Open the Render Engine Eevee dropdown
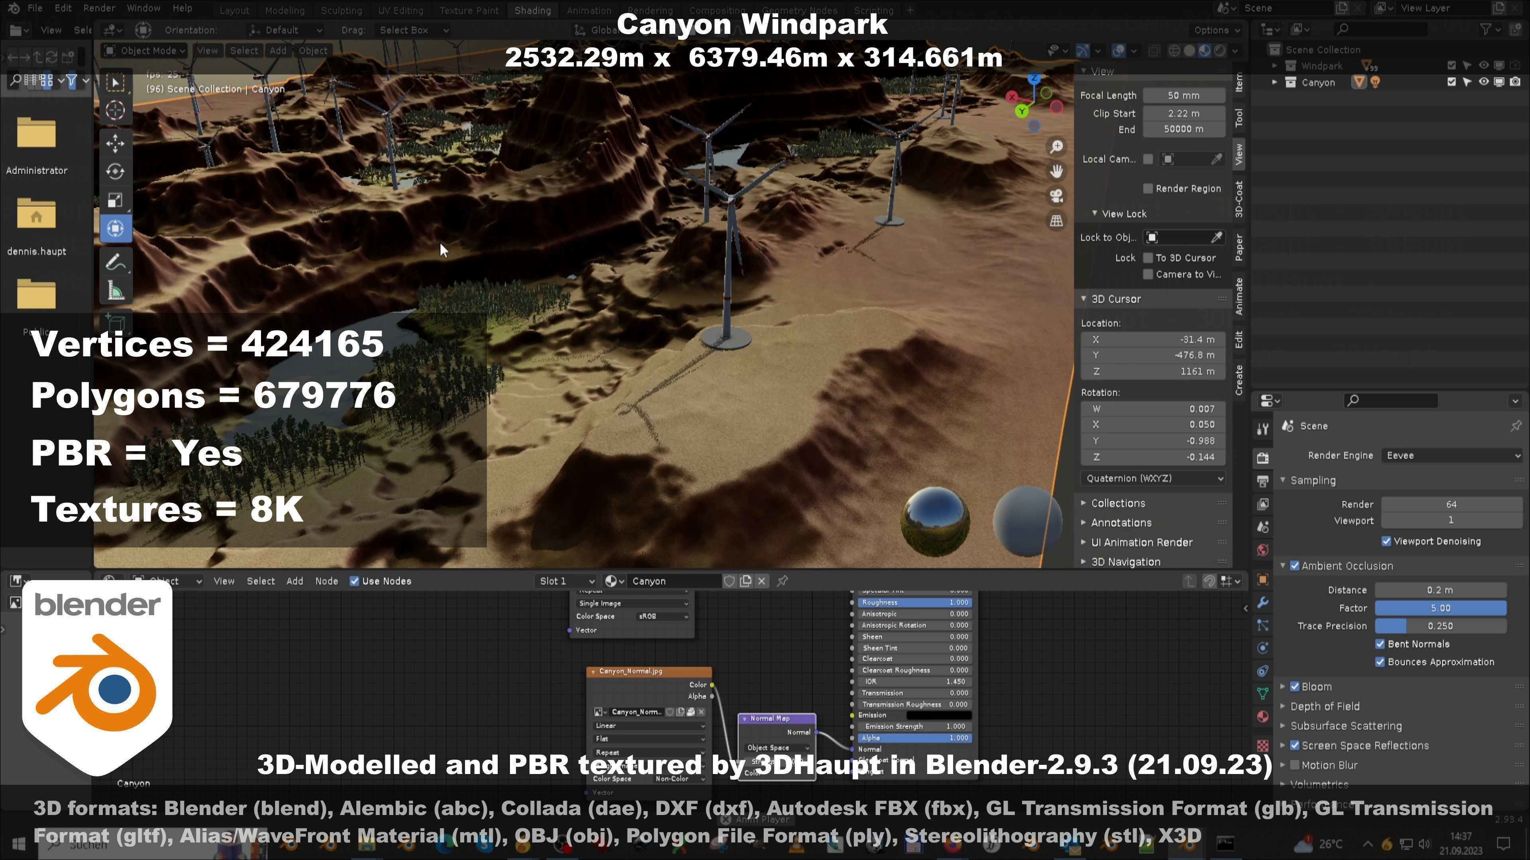 click(1452, 456)
